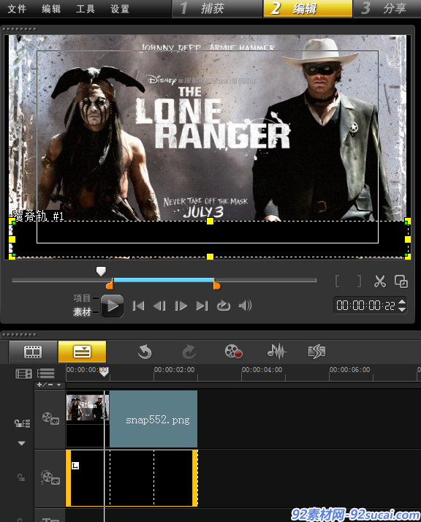The image size is (421, 522).
Task: Decrease timecode with down arrow
Action: [402, 309]
